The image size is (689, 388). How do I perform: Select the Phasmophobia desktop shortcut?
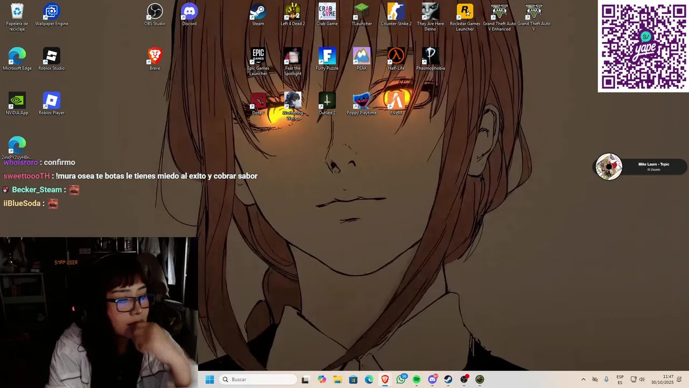[x=431, y=59]
